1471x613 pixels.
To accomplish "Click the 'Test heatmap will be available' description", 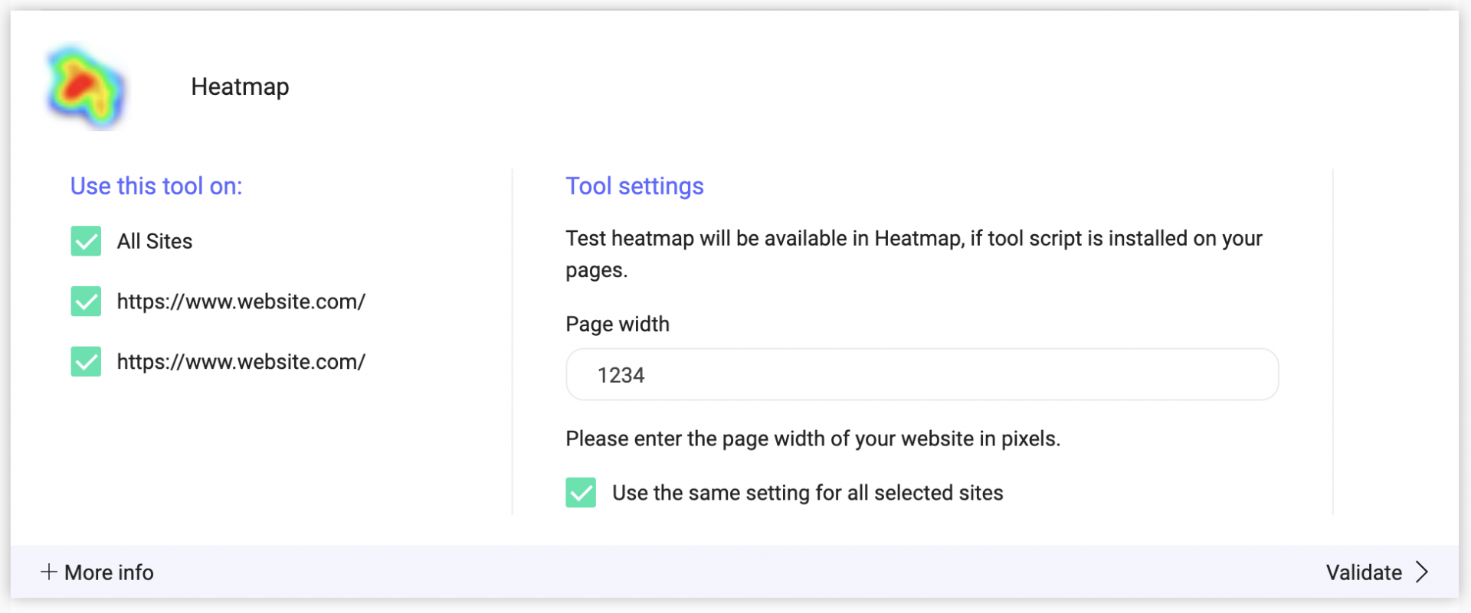I will [914, 254].
